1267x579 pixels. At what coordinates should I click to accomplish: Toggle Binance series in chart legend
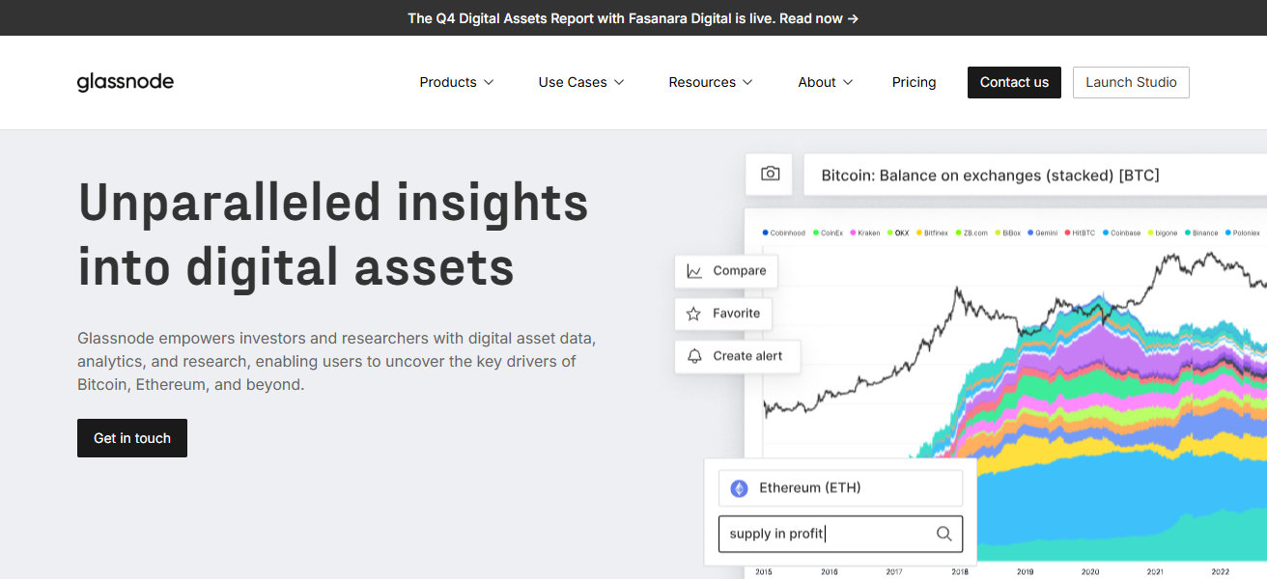click(x=1203, y=233)
